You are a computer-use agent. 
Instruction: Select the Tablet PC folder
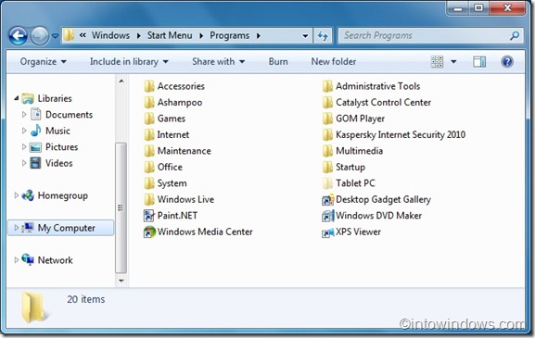pyautogui.click(x=349, y=183)
